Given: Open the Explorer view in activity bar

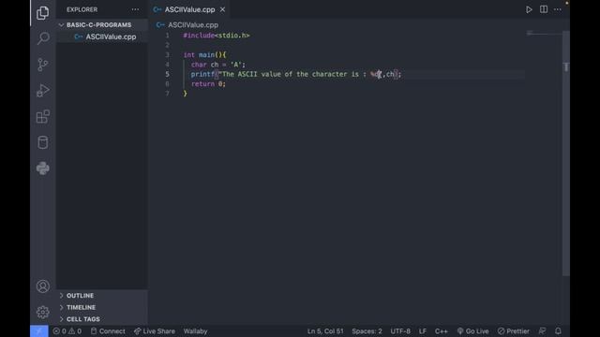Looking at the screenshot, I should [x=43, y=12].
